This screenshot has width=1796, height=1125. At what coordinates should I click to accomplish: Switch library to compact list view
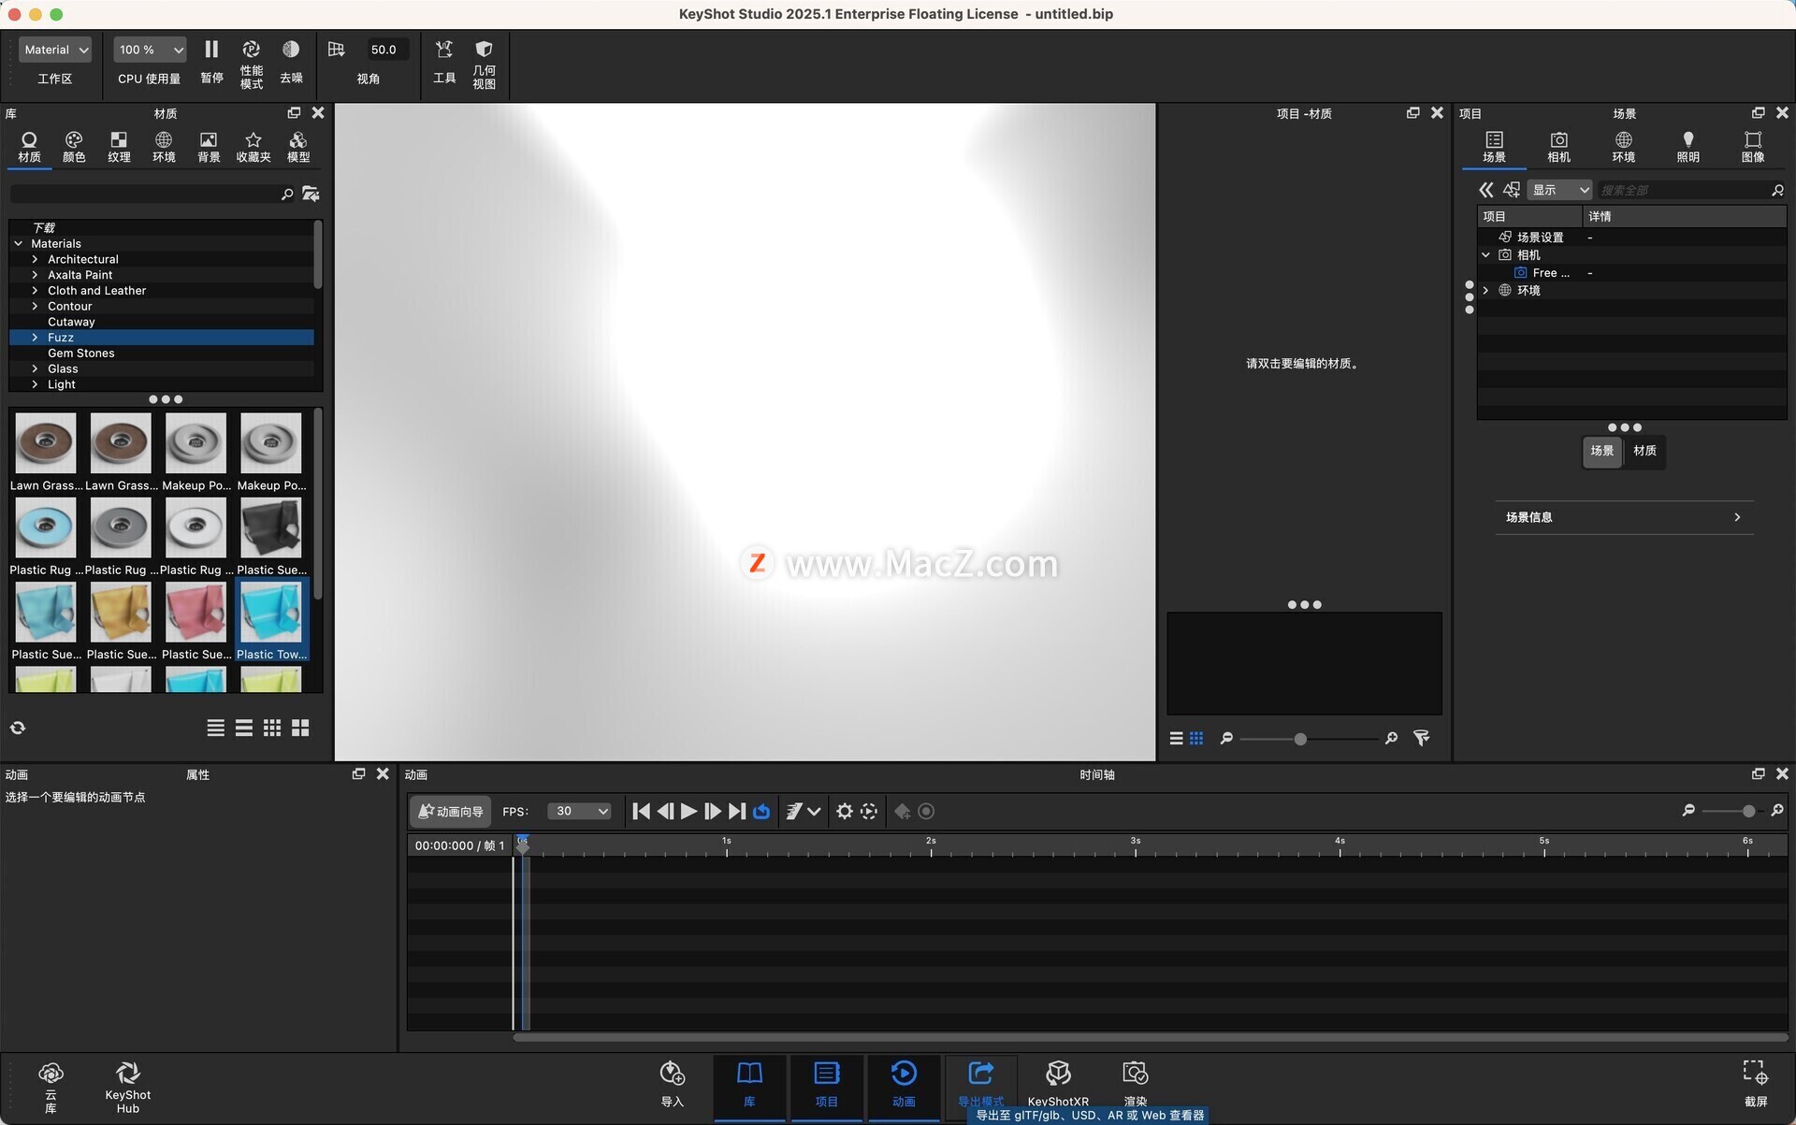click(x=216, y=728)
